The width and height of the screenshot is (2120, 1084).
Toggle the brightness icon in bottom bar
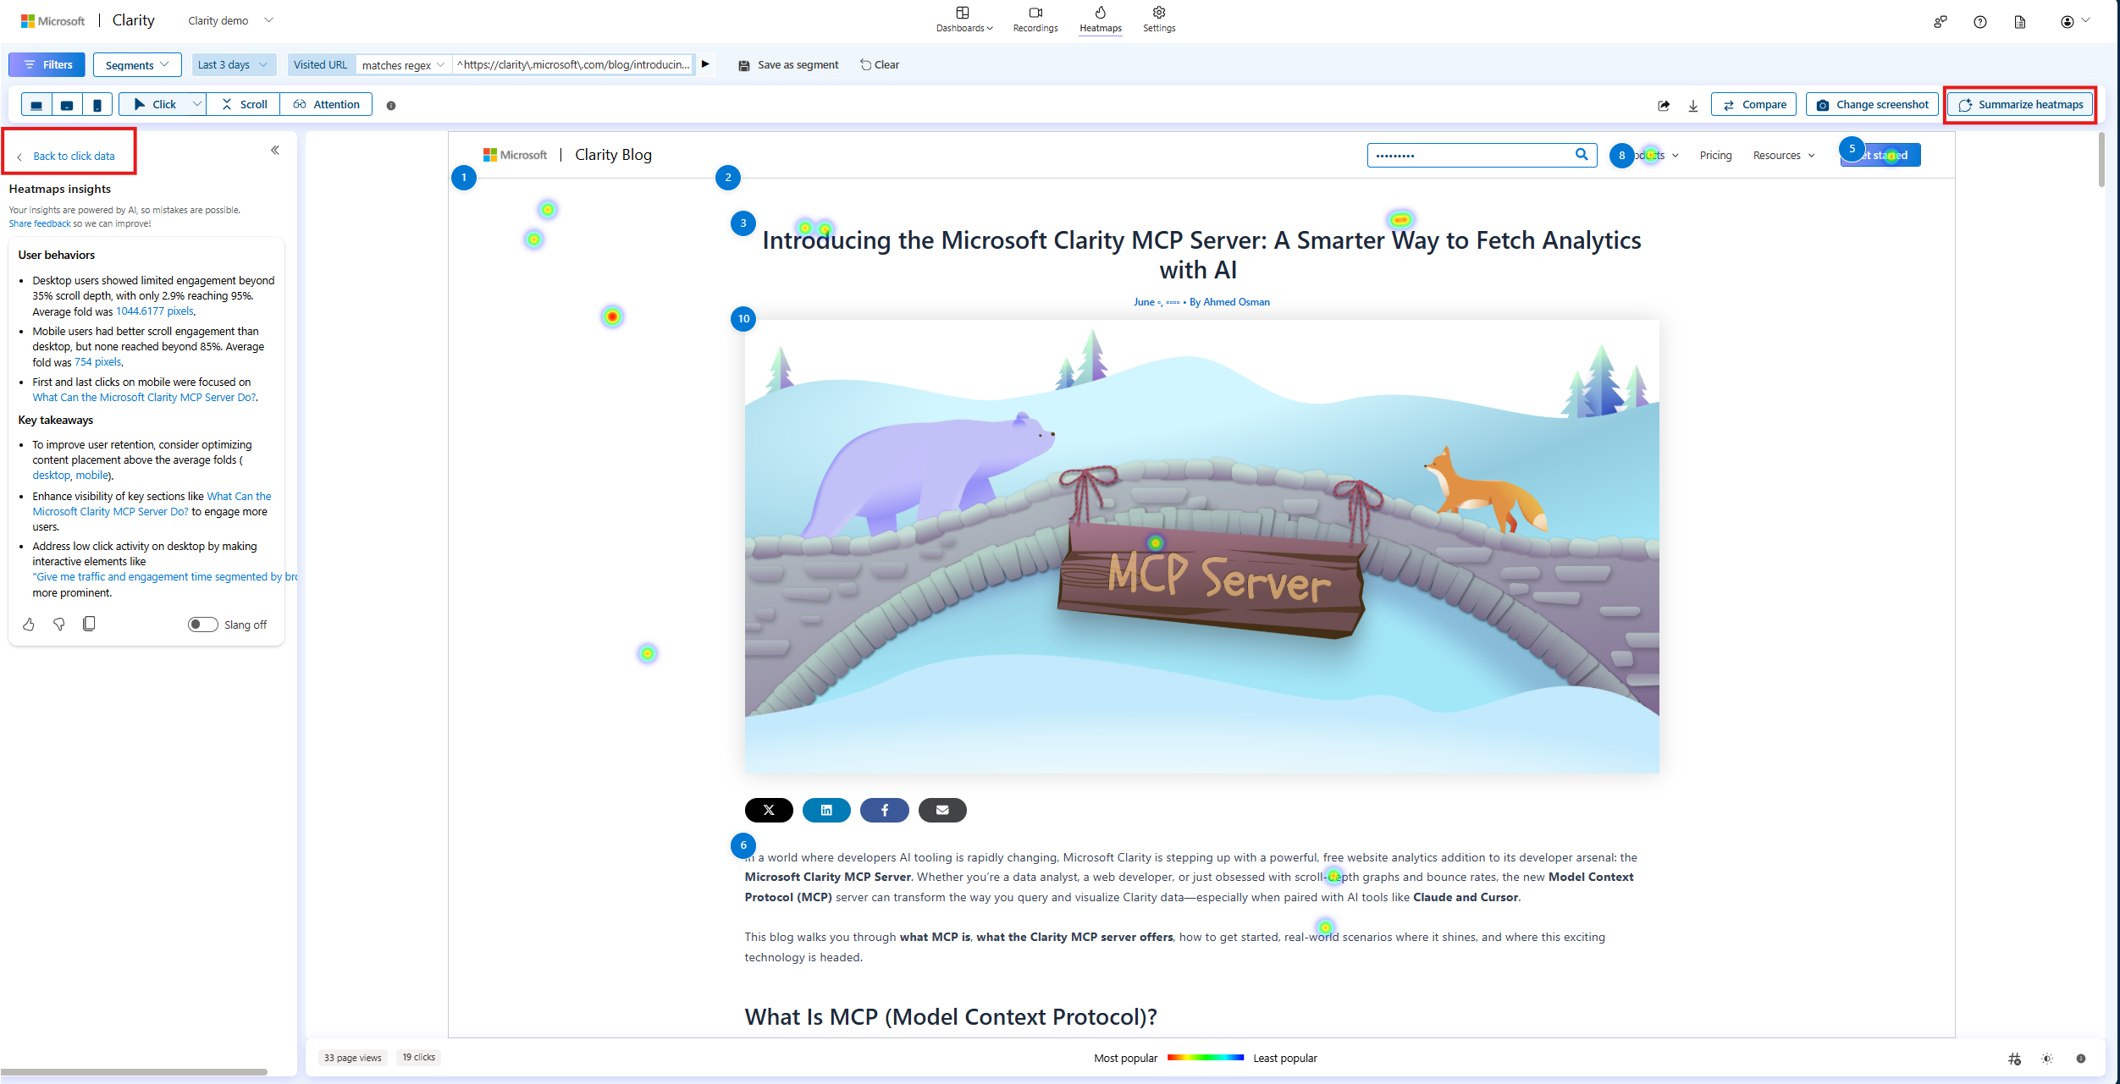2047,1059
